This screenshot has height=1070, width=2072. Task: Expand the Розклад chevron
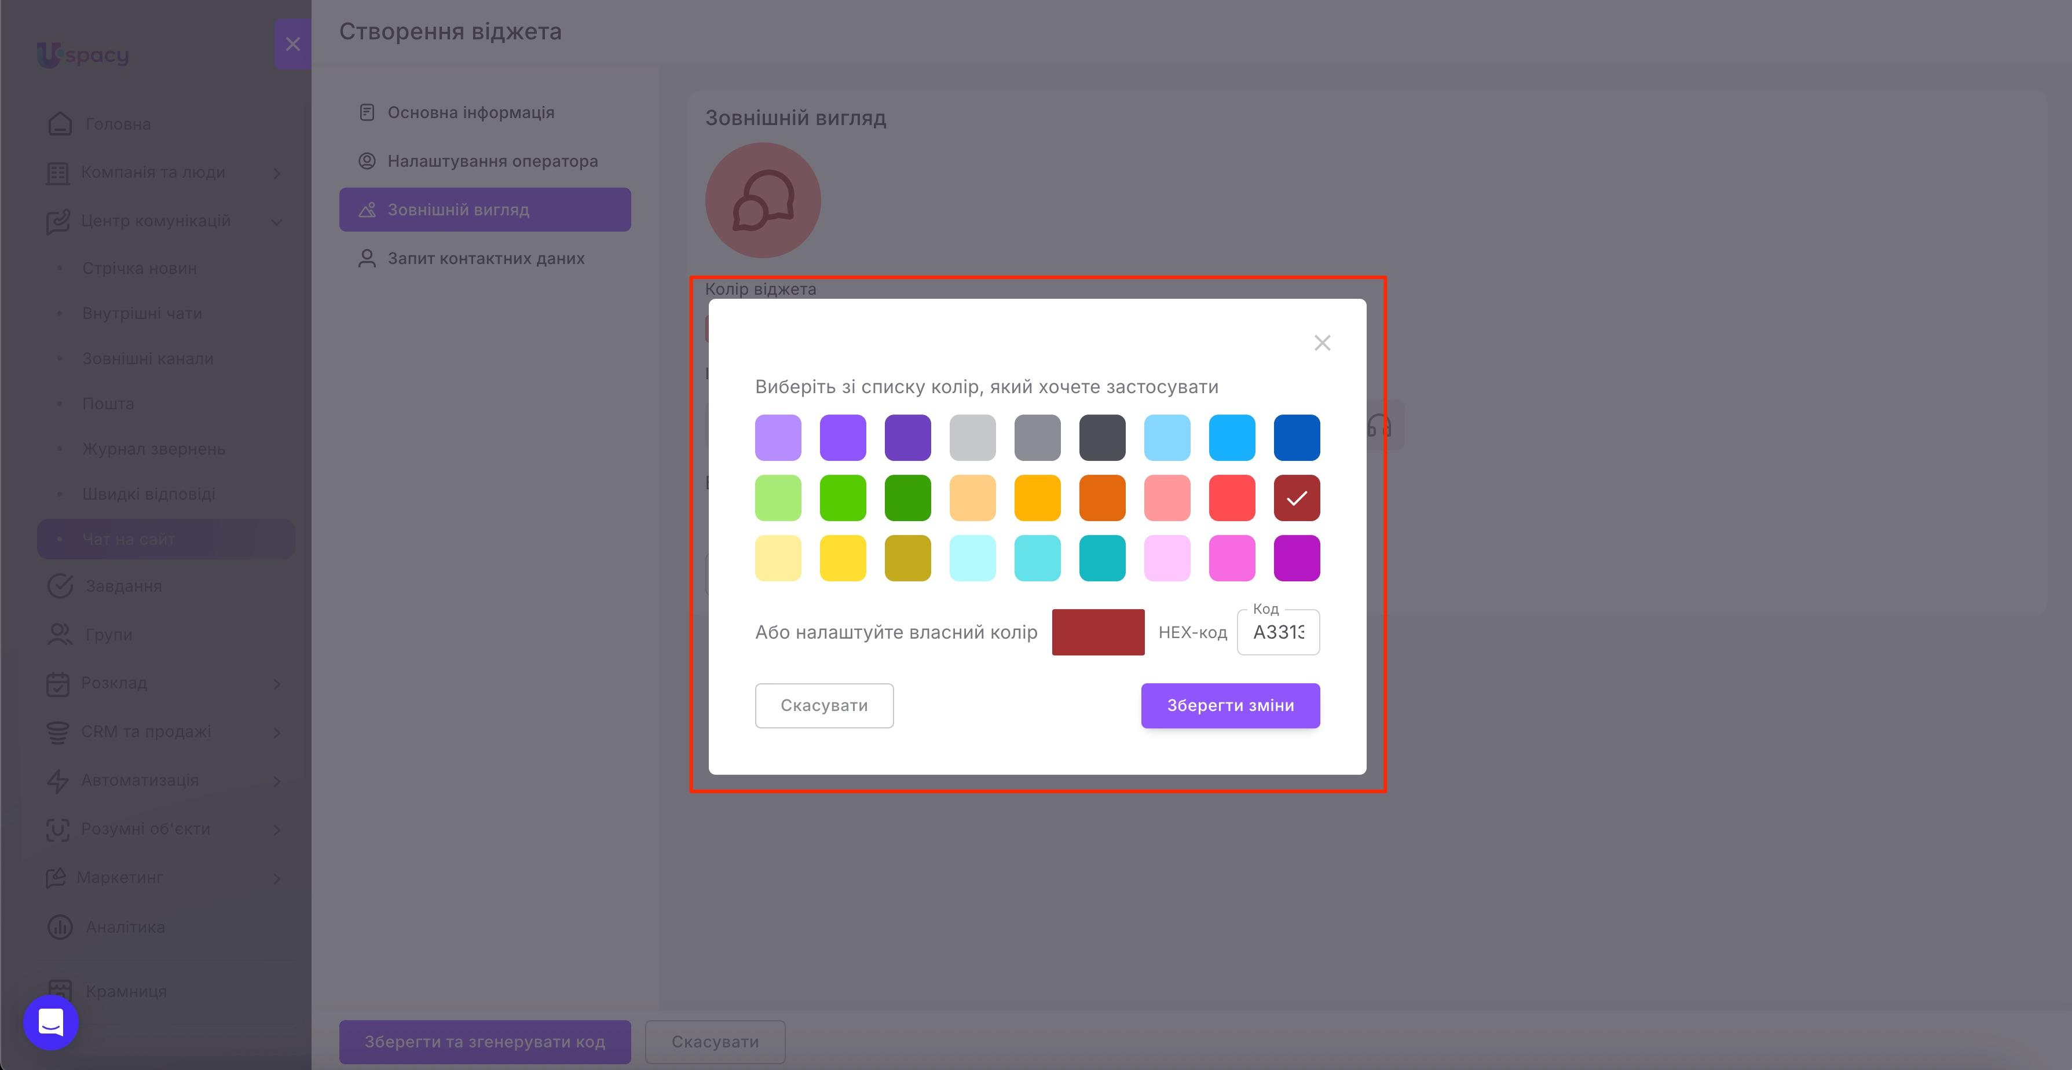[x=277, y=684]
